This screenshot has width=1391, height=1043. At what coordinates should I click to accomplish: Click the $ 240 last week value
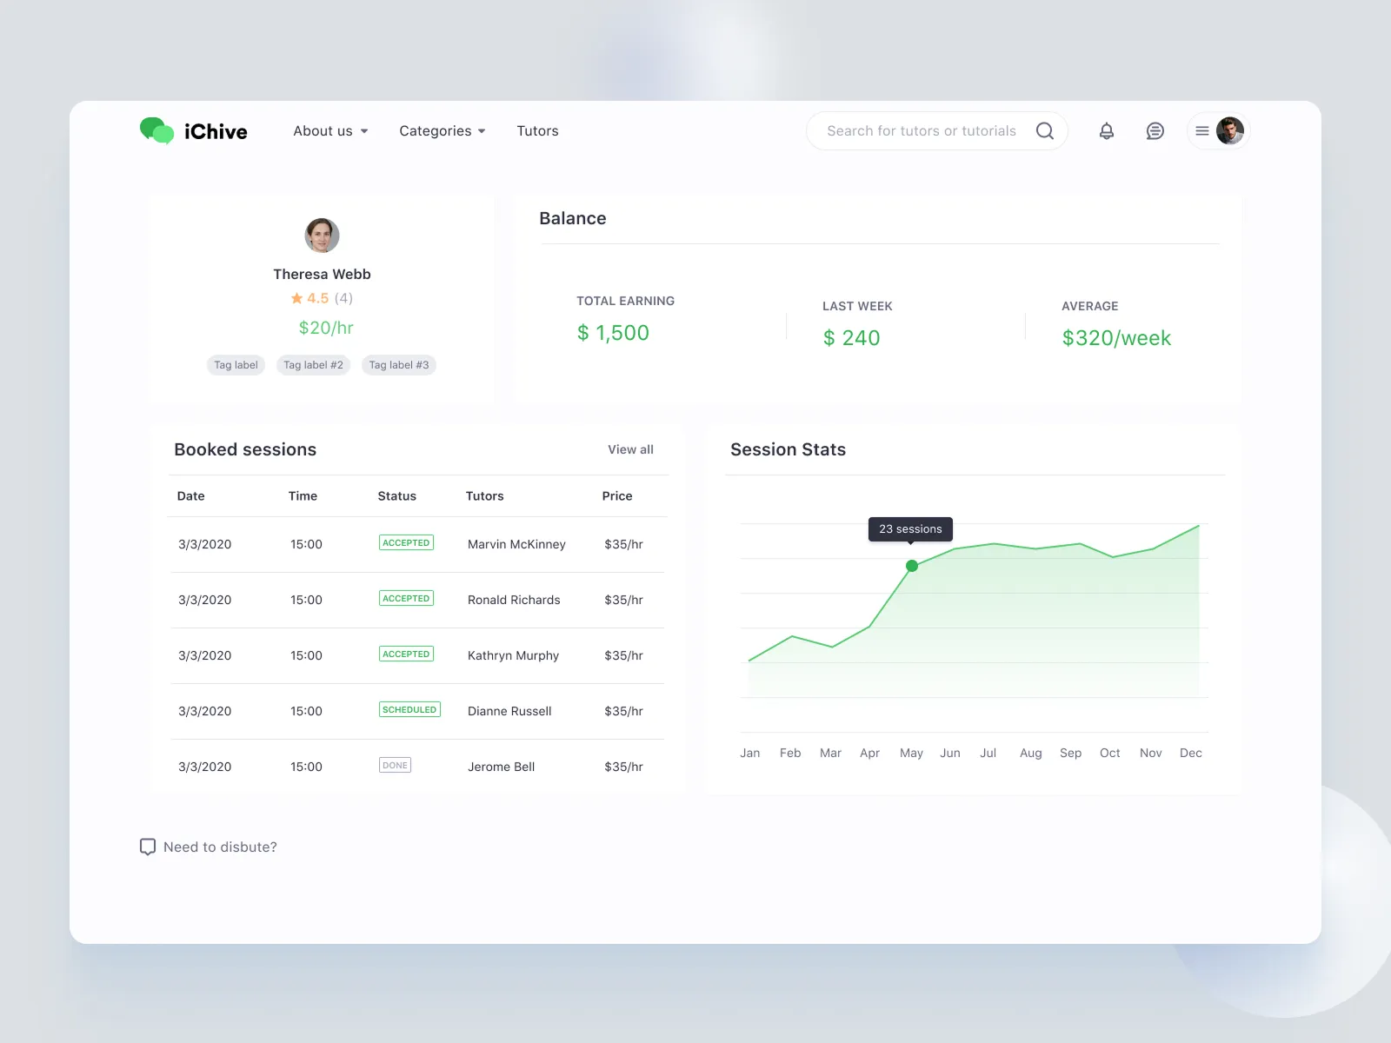[x=851, y=338]
